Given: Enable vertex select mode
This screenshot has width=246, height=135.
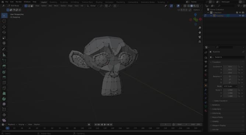Looking at the screenshot, I should (26, 6).
